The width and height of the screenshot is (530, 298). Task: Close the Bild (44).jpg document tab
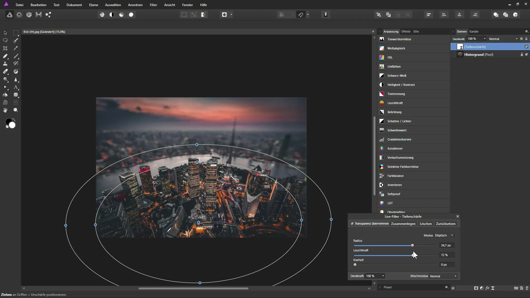tap(373, 32)
